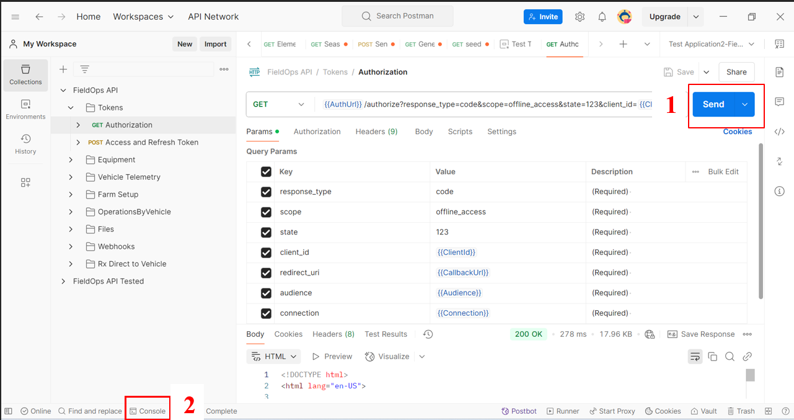This screenshot has height=420, width=794.
Task: Open the History sidebar panel
Action: (25, 144)
